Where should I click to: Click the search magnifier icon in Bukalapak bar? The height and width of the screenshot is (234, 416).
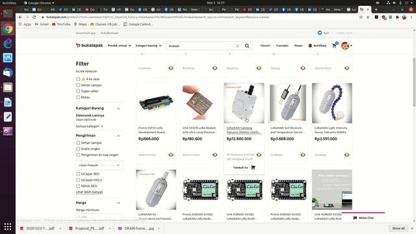click(x=247, y=45)
